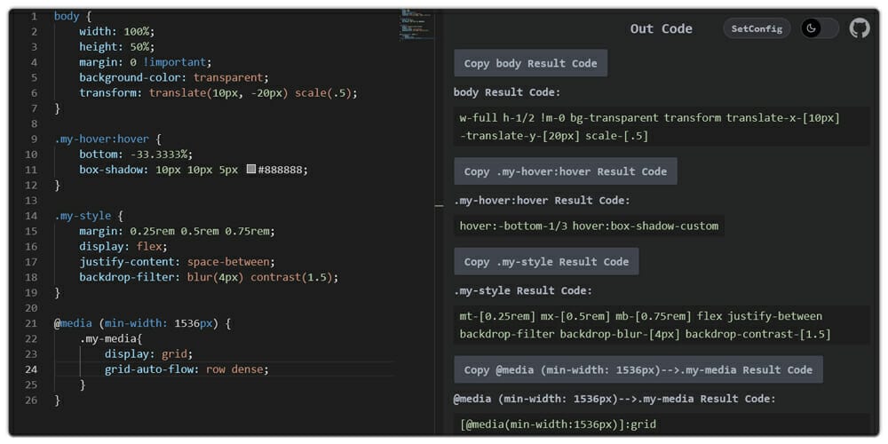
Task: Click the panel splitter handle between panes
Action: [439, 206]
